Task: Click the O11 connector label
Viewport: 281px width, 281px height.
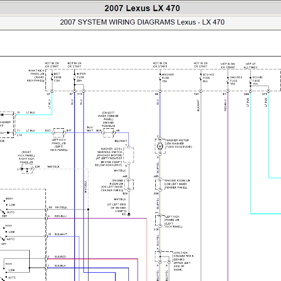Action: tap(79, 94)
